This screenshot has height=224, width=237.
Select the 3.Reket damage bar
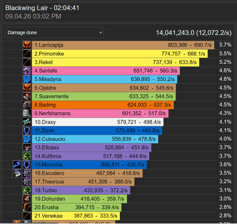116,62
